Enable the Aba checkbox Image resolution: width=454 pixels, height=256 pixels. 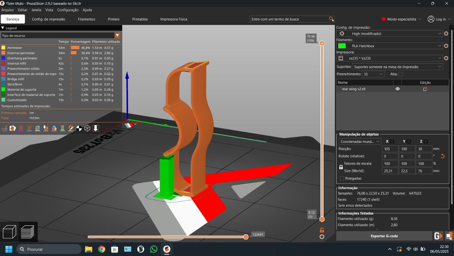pos(401,74)
